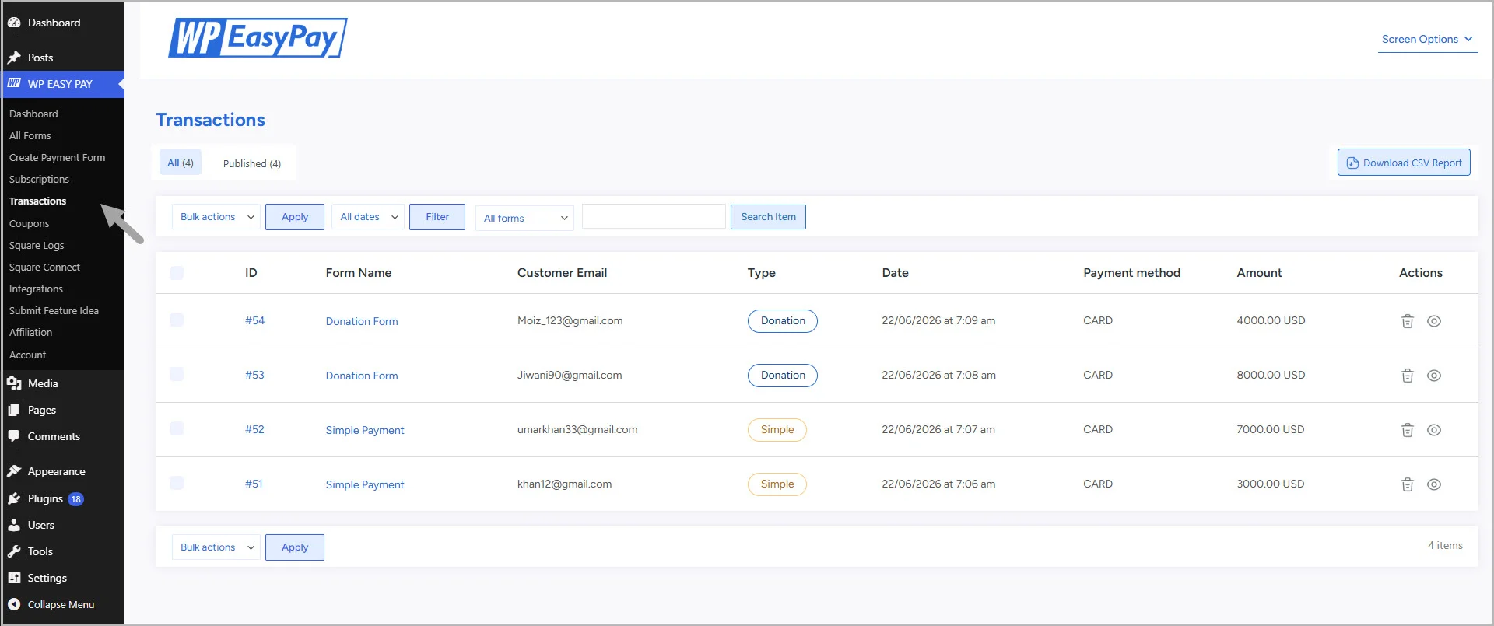View transaction #54 details via eye icon
Viewport: 1494px width, 626px height.
1434,321
